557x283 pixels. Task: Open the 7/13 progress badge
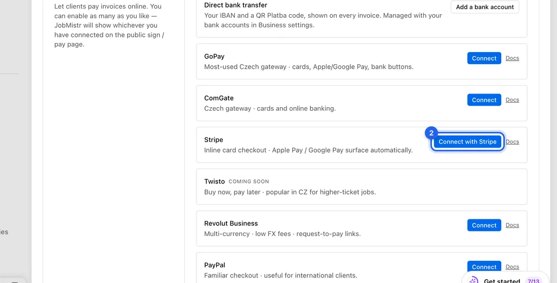coord(534,281)
